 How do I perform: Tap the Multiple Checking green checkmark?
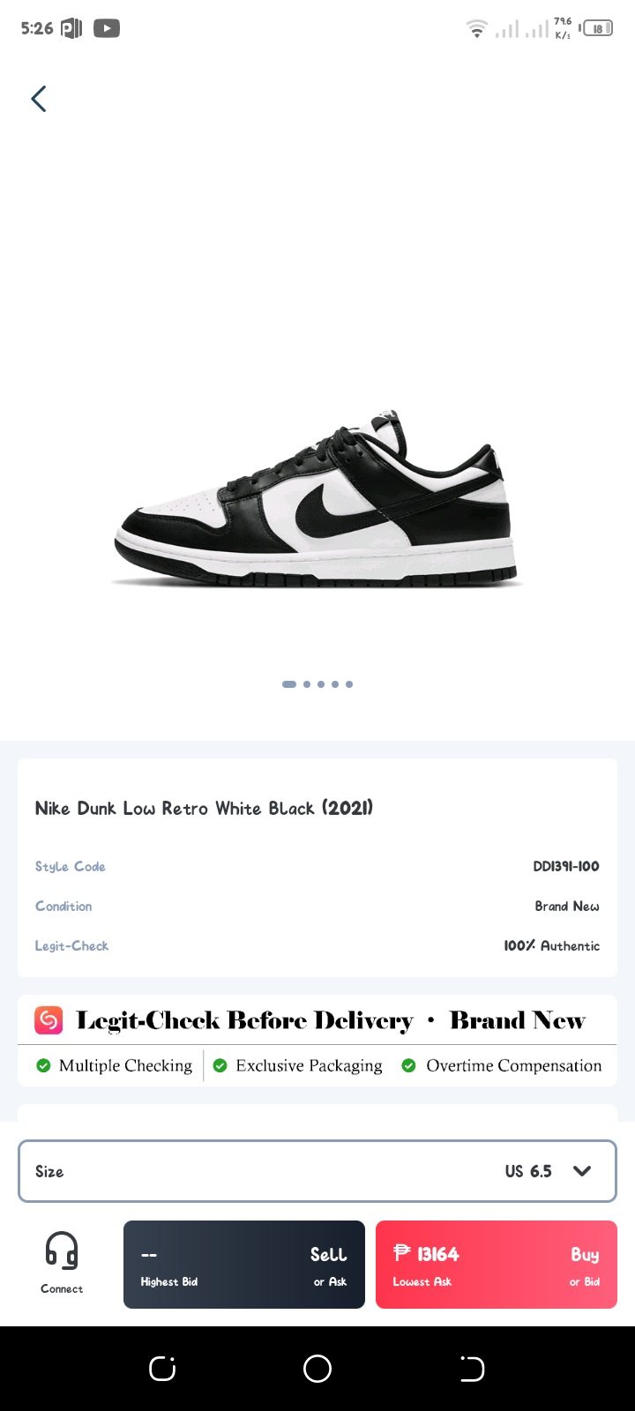pyautogui.click(x=43, y=1065)
